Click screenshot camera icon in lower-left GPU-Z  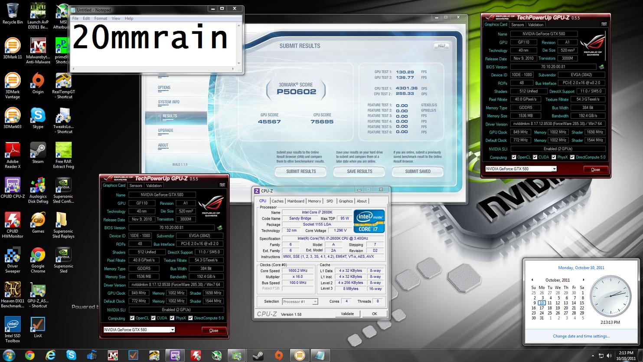point(222,185)
